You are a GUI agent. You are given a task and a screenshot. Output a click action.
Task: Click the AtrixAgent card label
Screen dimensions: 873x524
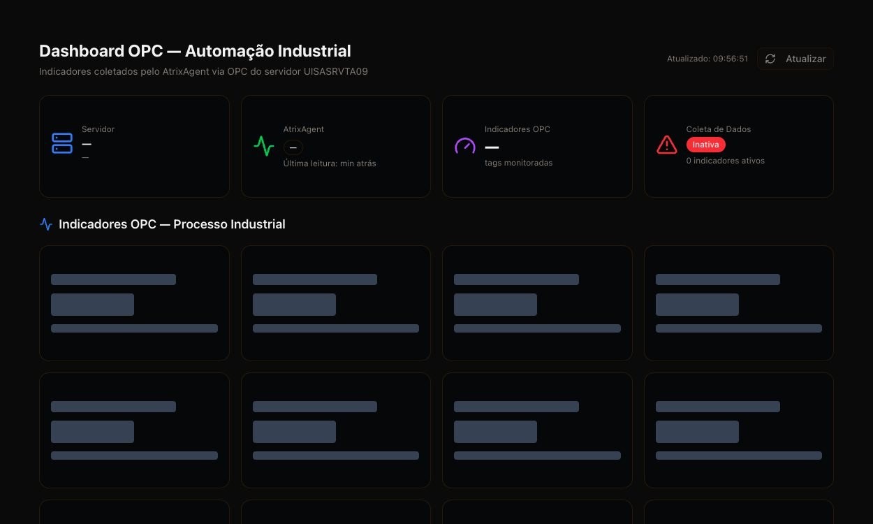pos(304,129)
